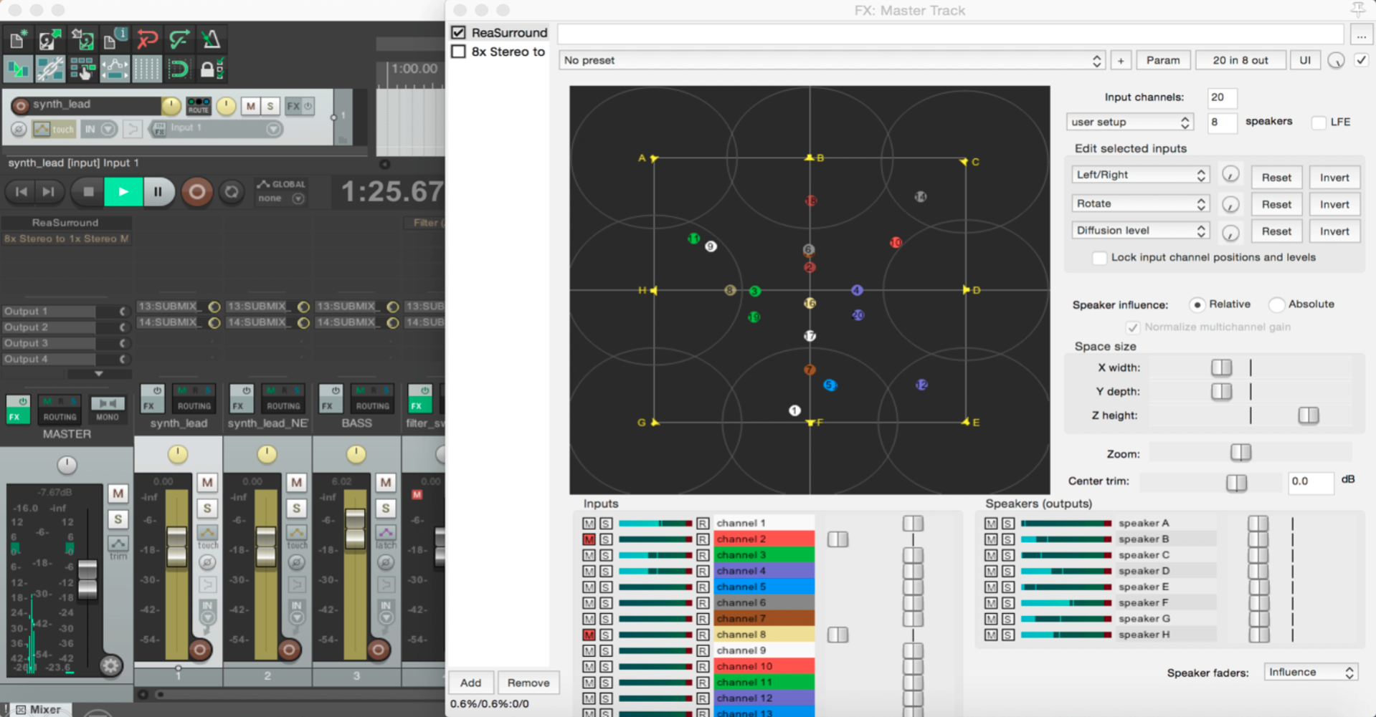Click the MASTER MONO button
This screenshot has width=1376, height=717.
[108, 410]
